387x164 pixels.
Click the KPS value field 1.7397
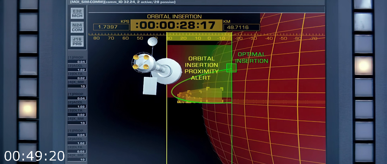click(111, 27)
